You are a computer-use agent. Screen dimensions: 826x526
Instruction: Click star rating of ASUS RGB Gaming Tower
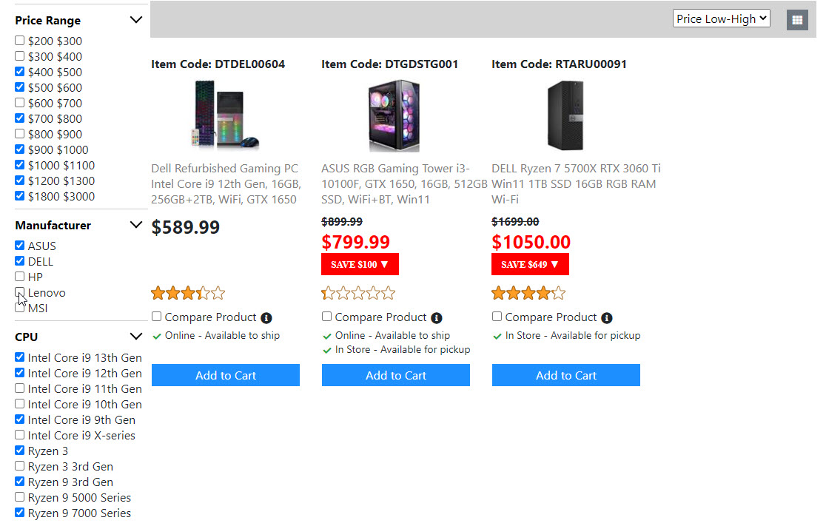pos(358,294)
